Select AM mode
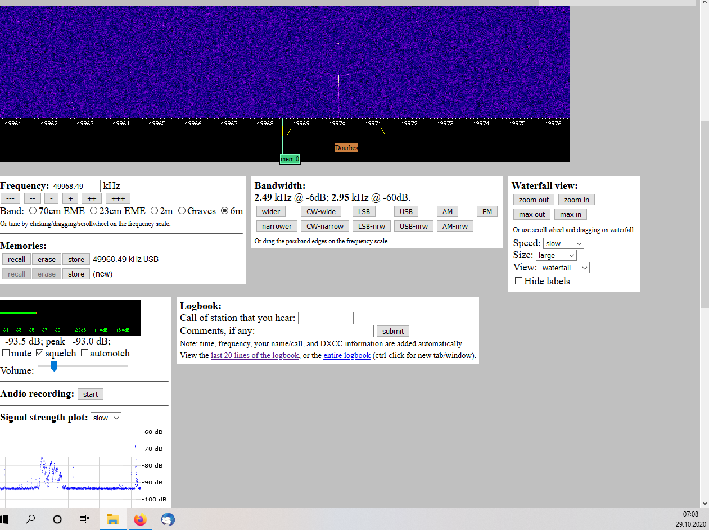This screenshot has height=530, width=709. [x=448, y=211]
